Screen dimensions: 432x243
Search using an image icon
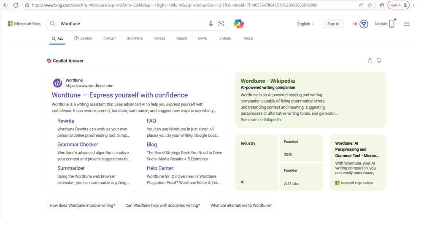[221, 24]
